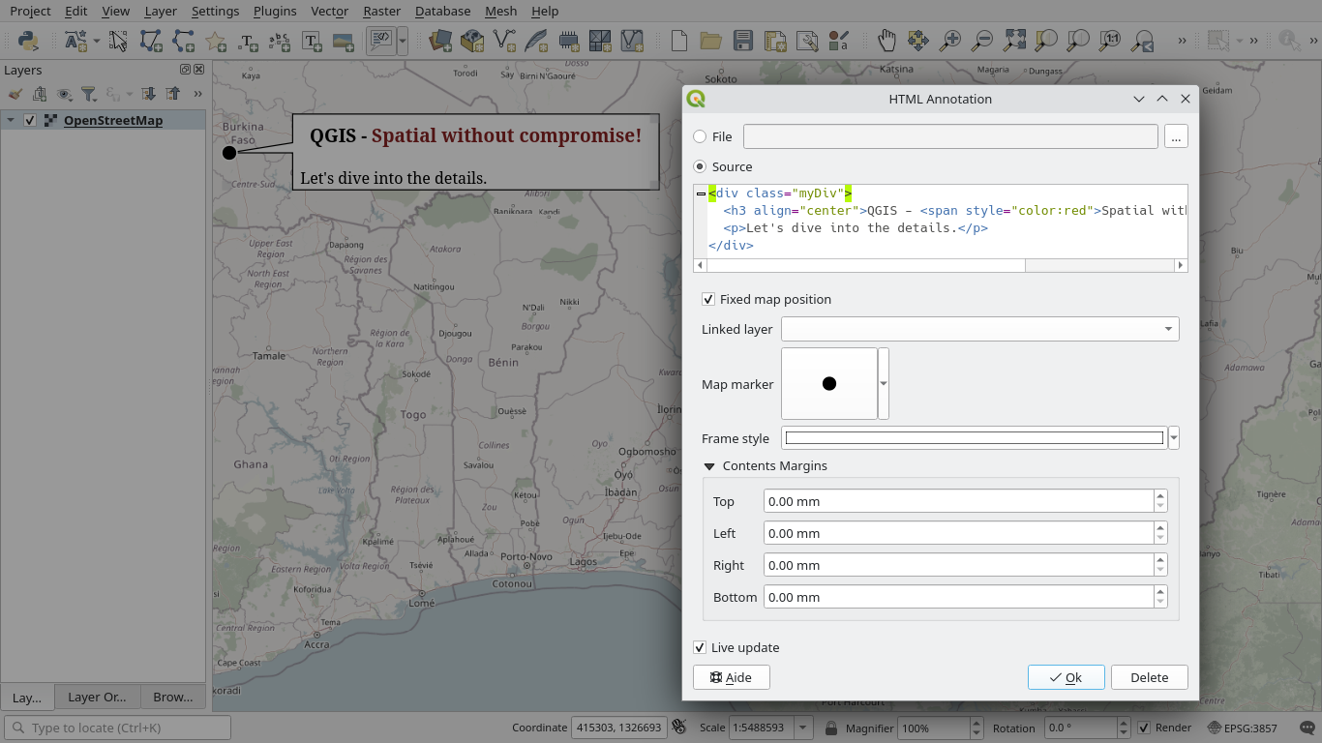Click the Top margin input field
1322x743 pixels.
(958, 501)
